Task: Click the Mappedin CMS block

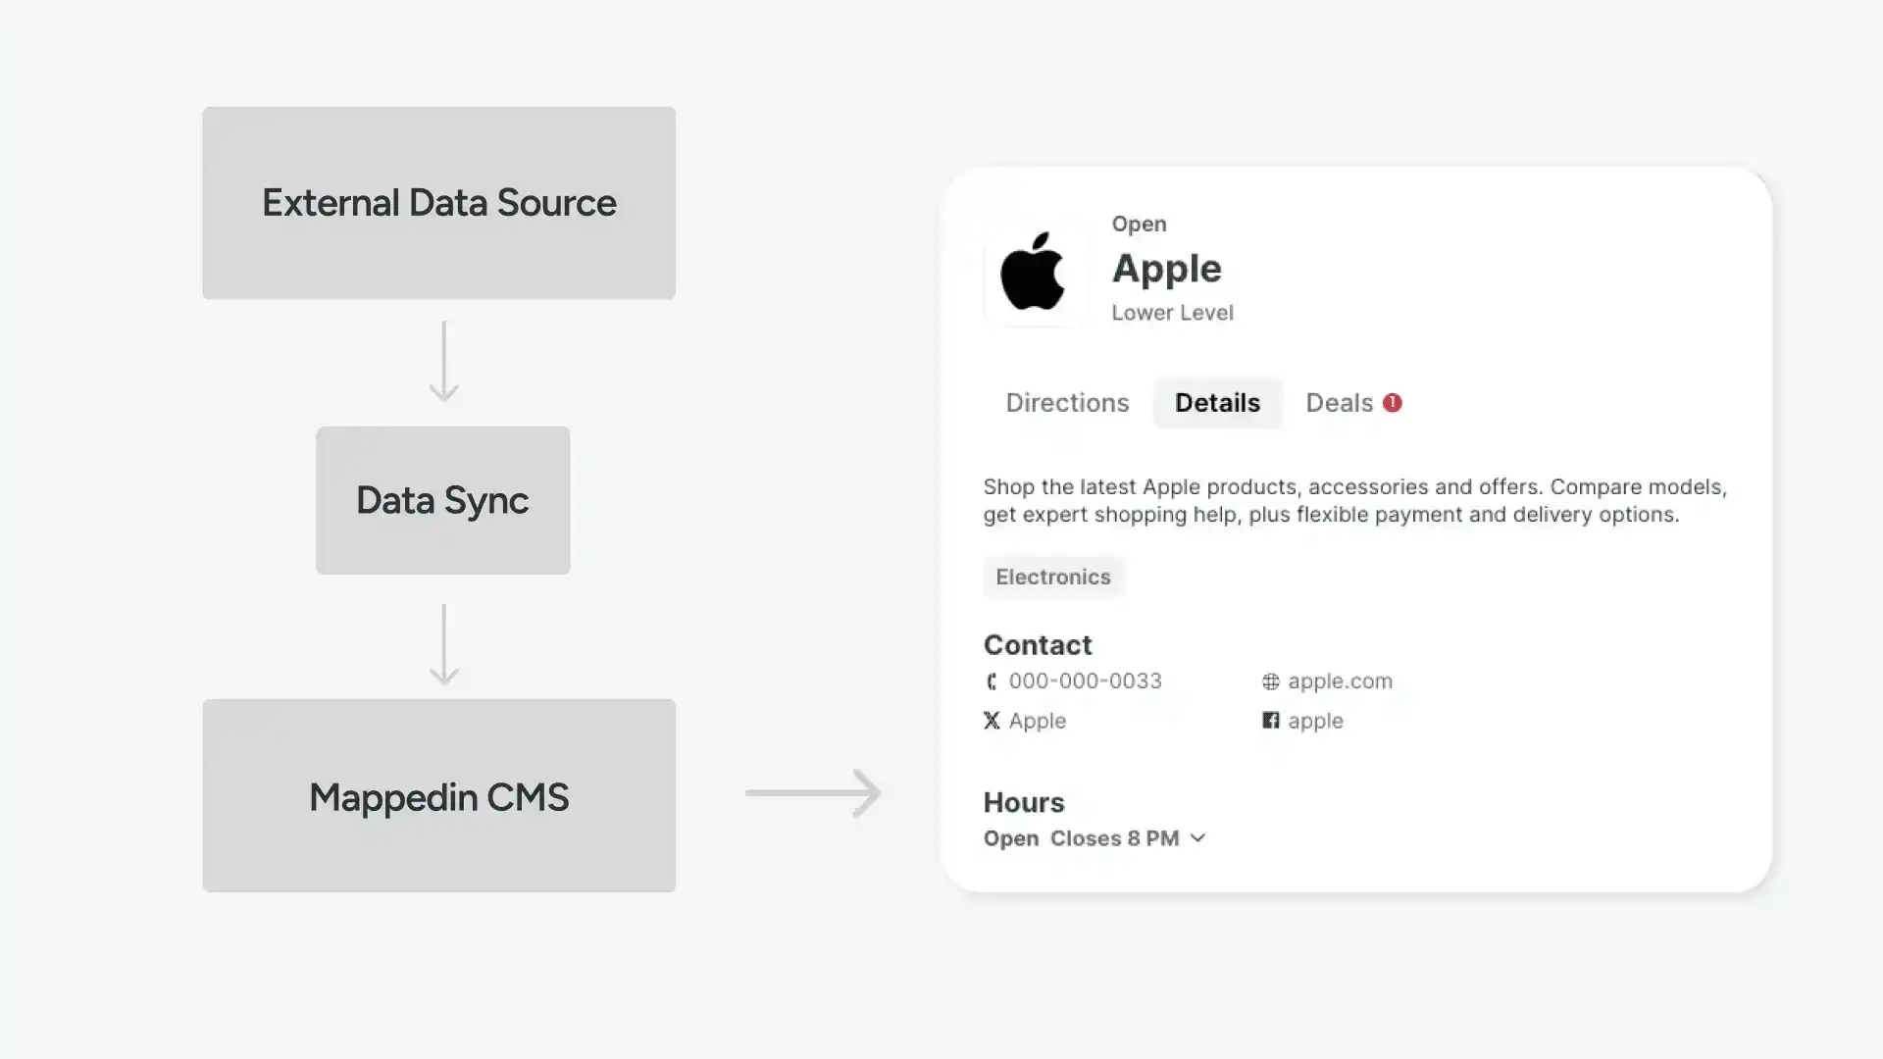Action: pyautogui.click(x=438, y=795)
